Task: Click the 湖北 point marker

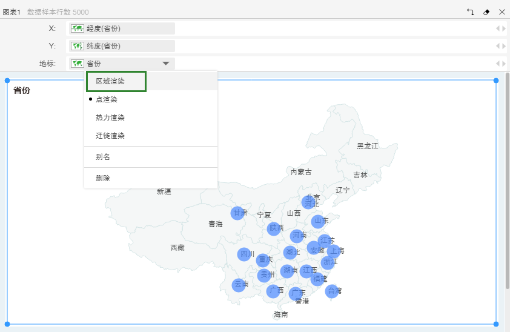Action: pyautogui.click(x=290, y=253)
